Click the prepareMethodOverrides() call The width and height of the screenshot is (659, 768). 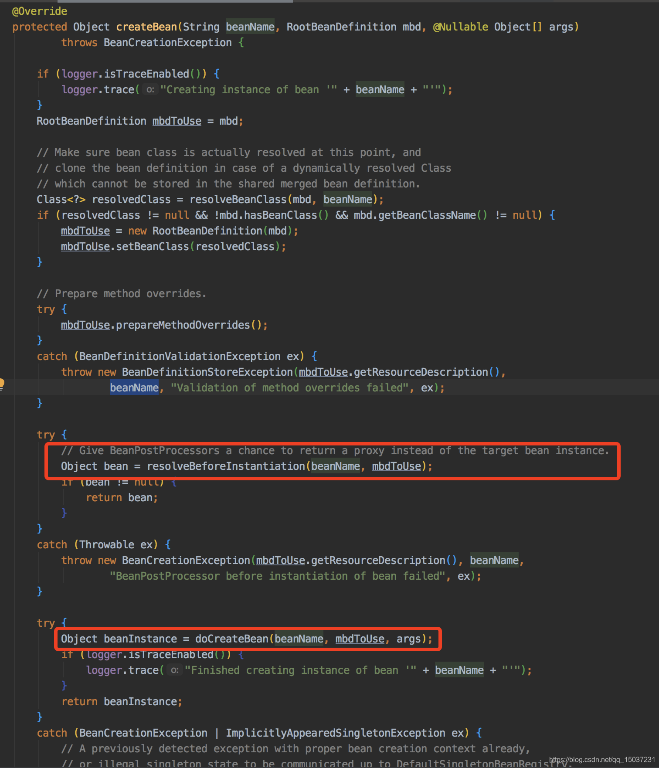pos(189,325)
